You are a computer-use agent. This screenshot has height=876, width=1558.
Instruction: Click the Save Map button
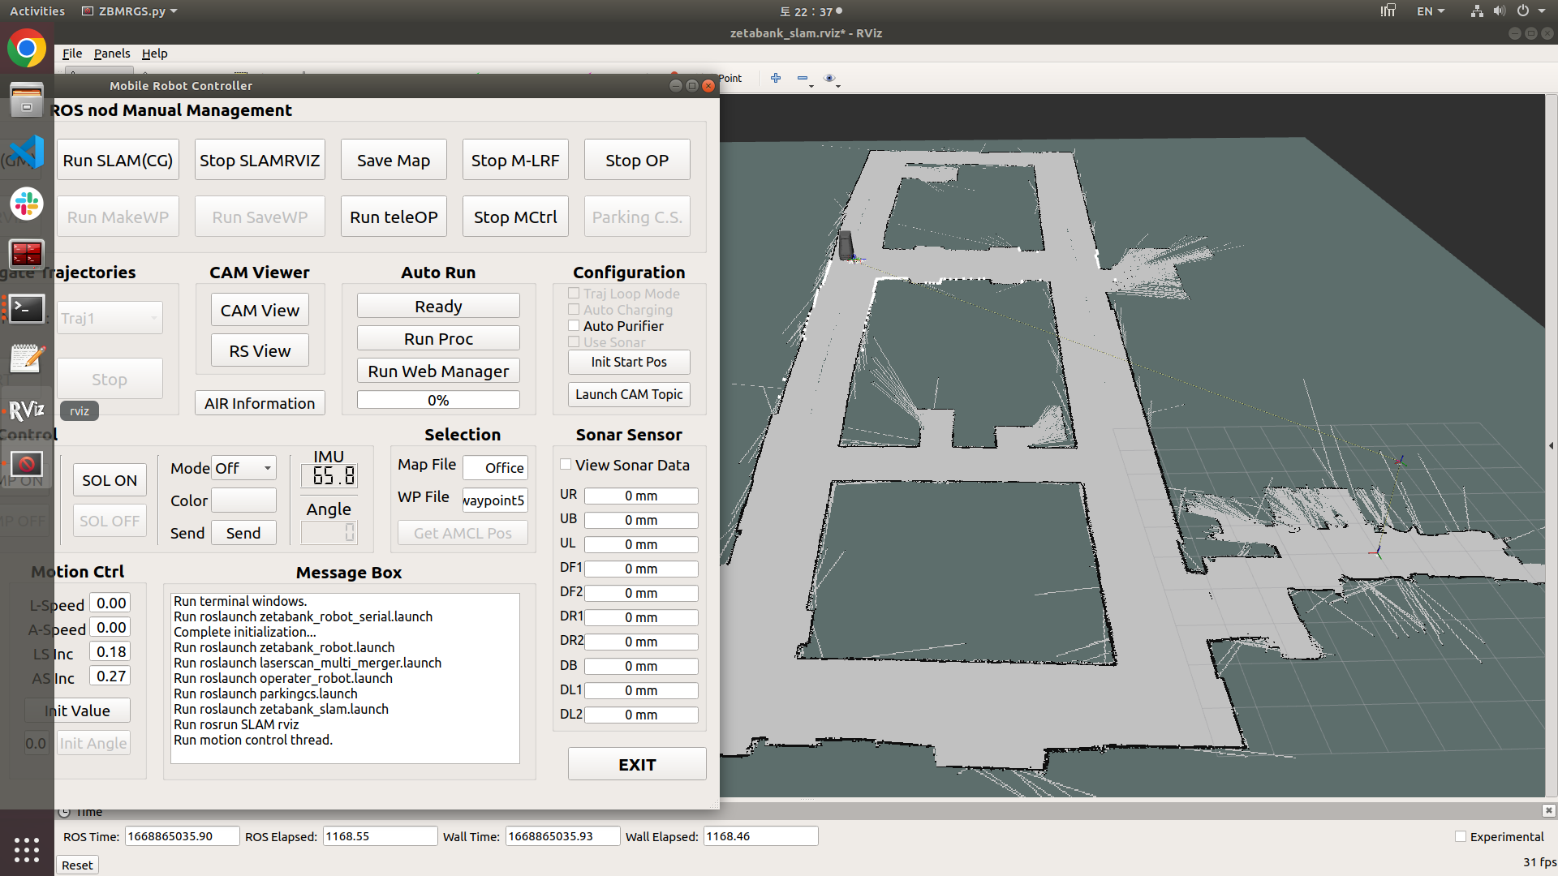click(394, 161)
